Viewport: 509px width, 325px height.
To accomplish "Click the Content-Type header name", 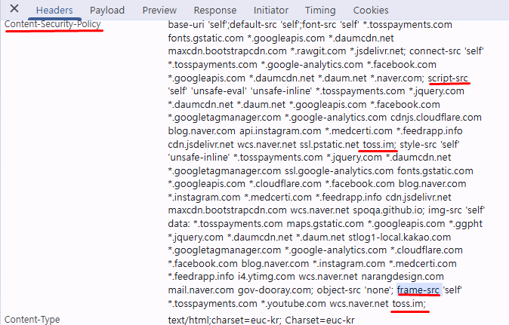I will point(32,320).
